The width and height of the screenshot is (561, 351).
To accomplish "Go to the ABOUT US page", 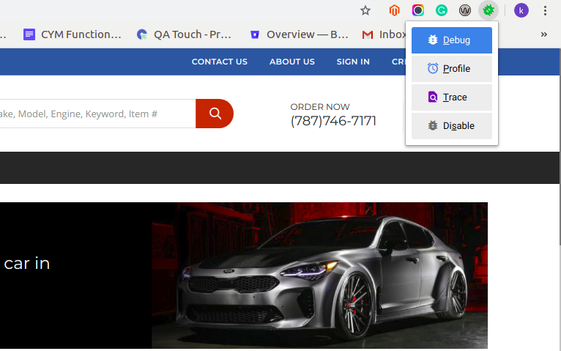I will tap(291, 62).
